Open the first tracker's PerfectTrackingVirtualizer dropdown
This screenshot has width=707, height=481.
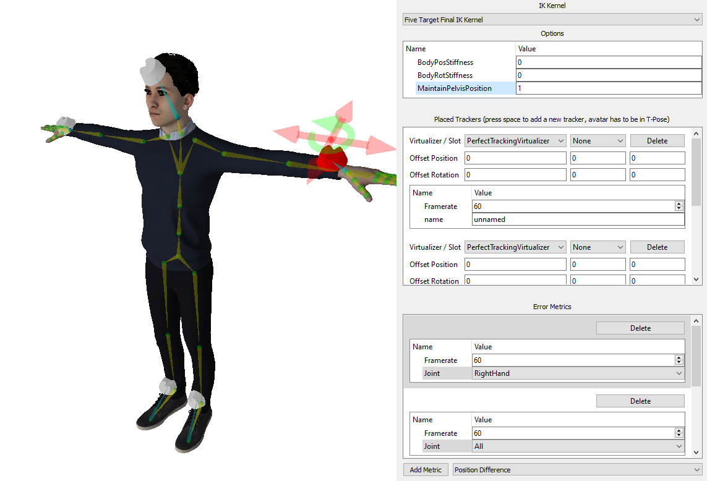(515, 141)
